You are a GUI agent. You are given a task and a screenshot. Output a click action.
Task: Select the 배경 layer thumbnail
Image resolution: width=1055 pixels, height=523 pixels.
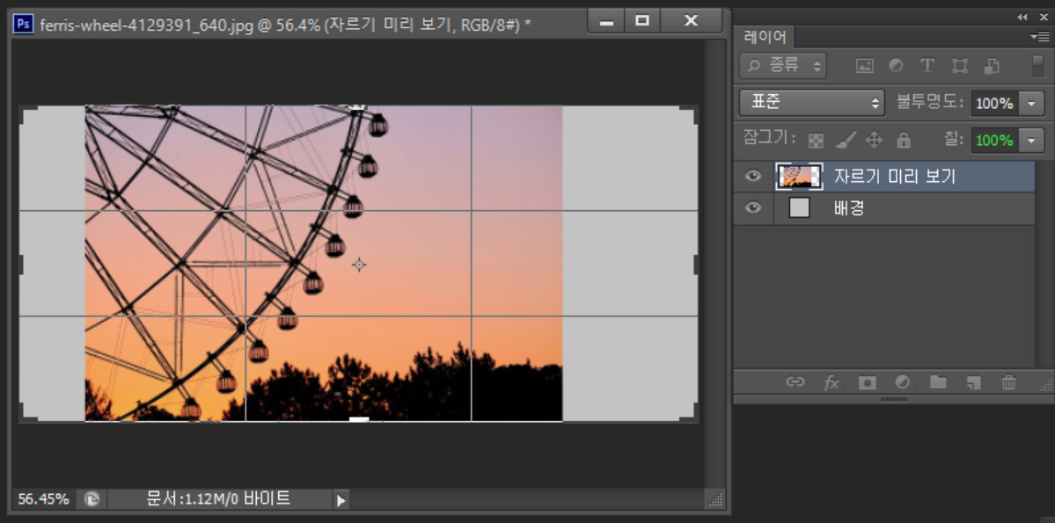pos(799,207)
